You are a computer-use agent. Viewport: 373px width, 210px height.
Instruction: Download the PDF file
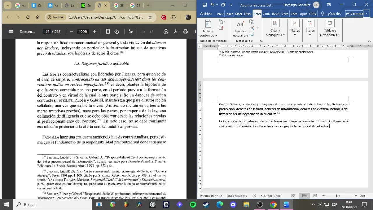pos(176,32)
